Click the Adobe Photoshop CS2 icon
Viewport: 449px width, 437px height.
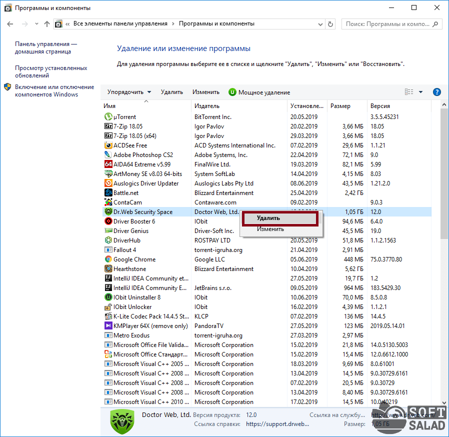click(x=108, y=155)
